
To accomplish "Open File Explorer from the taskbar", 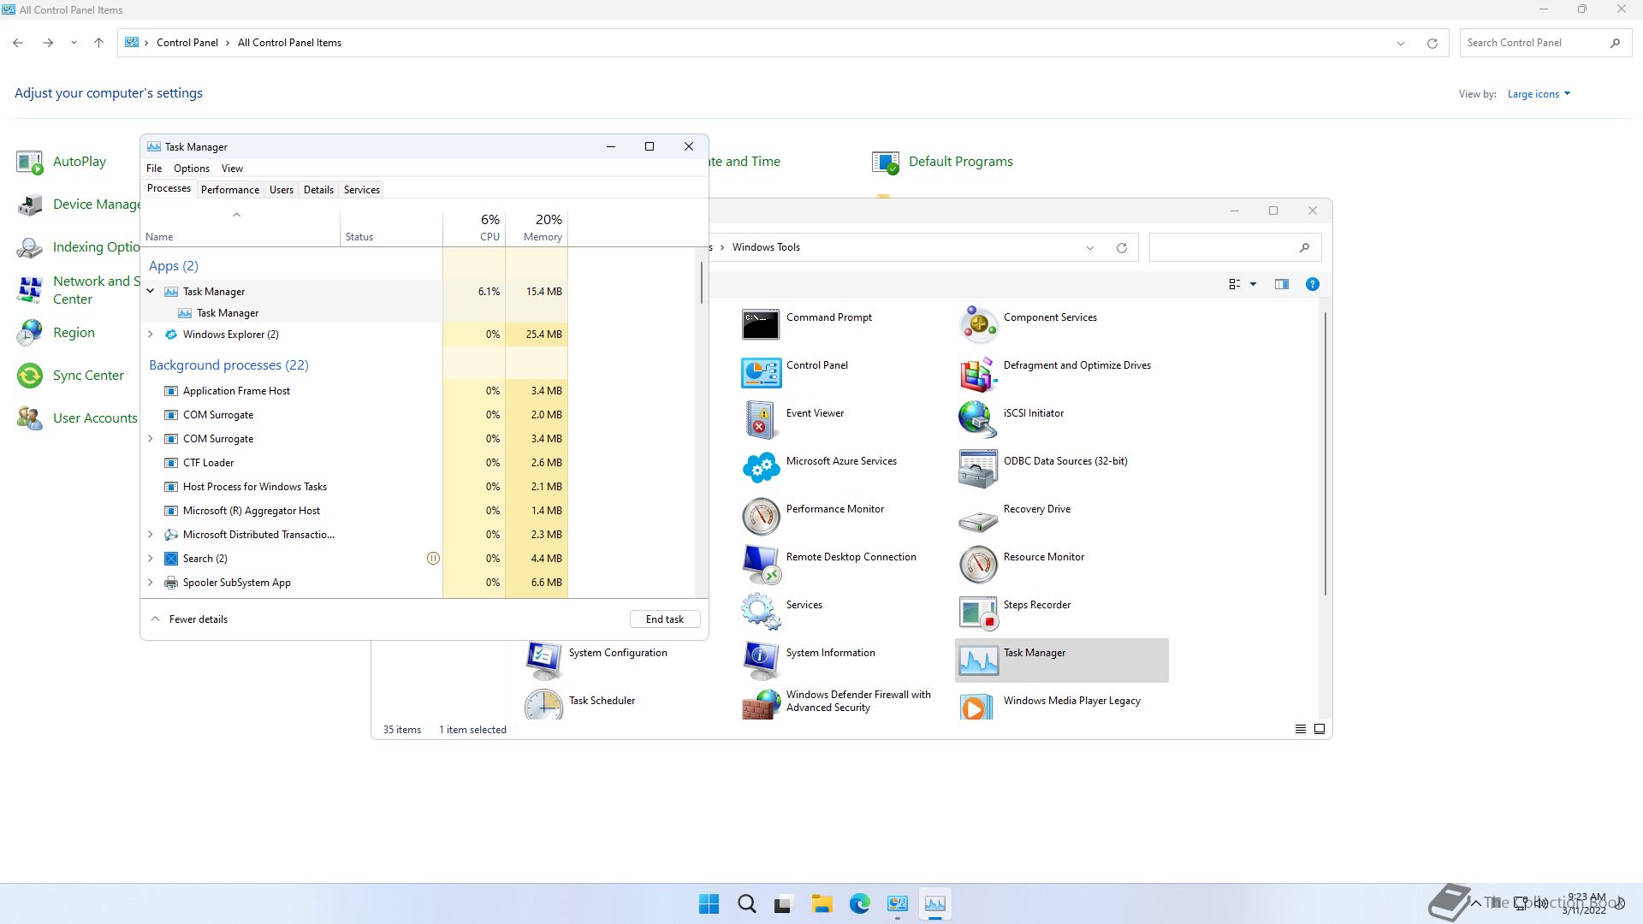I will tap(821, 903).
